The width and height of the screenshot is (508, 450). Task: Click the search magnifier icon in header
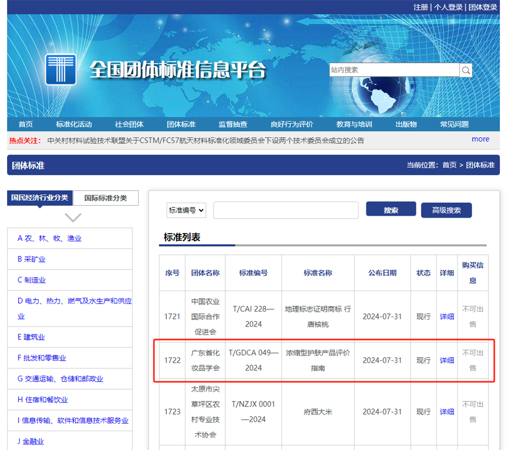pos(466,70)
